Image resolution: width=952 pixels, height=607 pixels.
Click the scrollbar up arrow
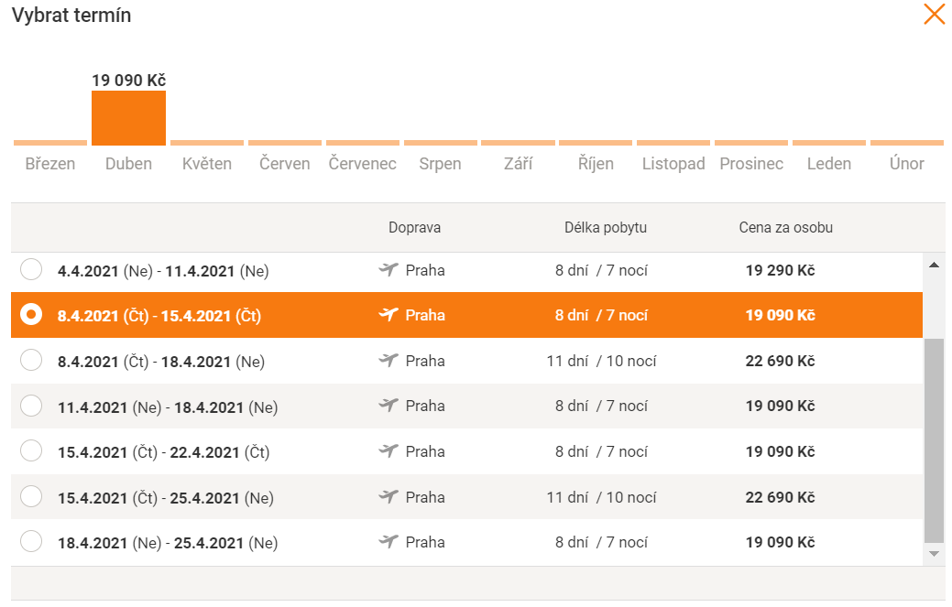tap(935, 265)
